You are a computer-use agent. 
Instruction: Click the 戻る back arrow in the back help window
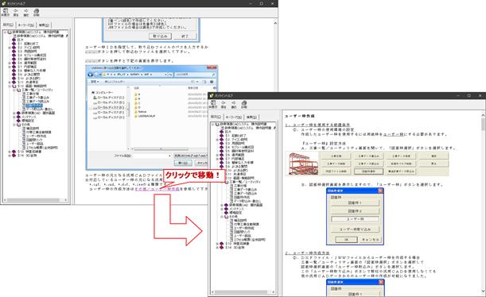[16, 13]
